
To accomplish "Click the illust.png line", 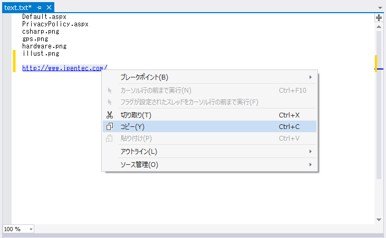I will point(41,54).
